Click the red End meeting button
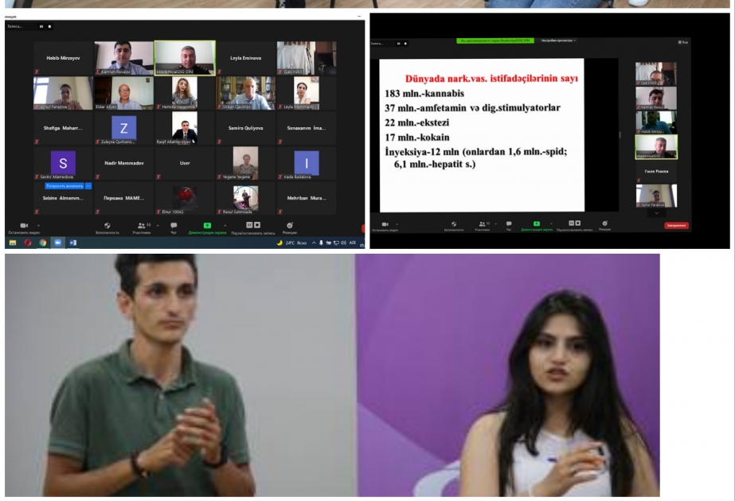The width and height of the screenshot is (735, 501). coord(676,226)
